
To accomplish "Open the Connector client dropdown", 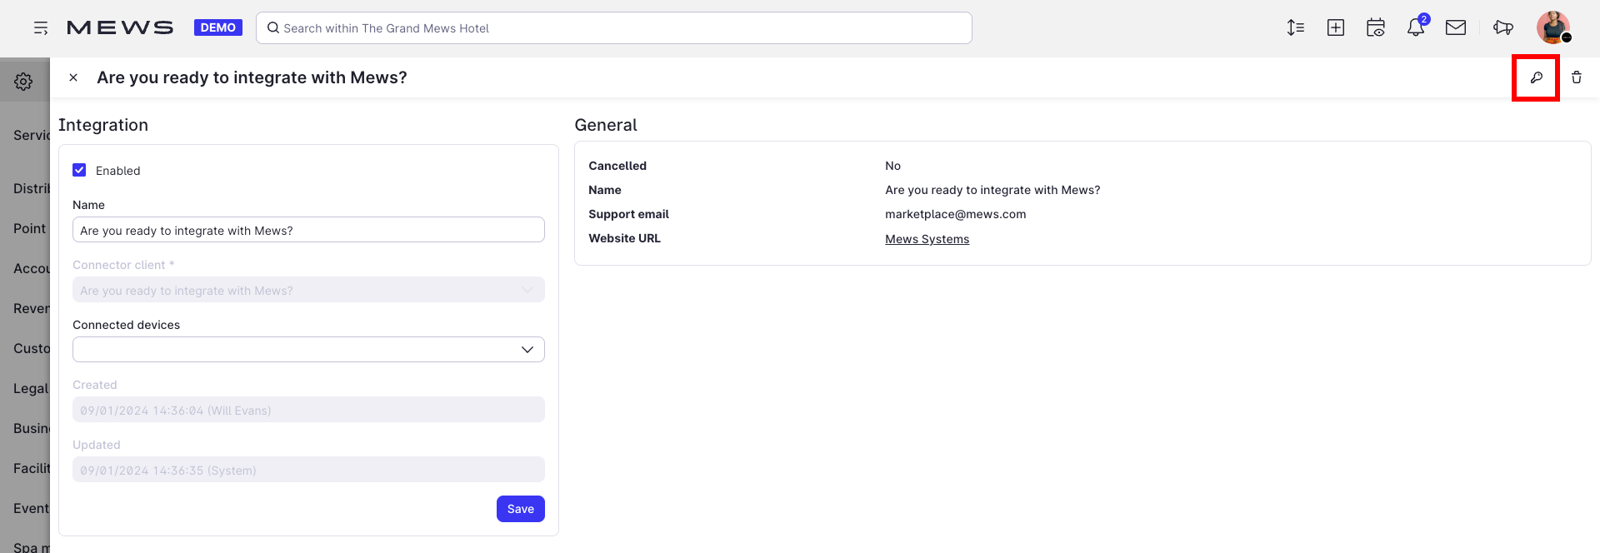I will tap(308, 290).
